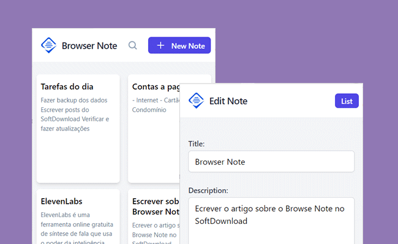
Task: Click 'ElevenLabs é uma' description text
Action: tap(66, 215)
